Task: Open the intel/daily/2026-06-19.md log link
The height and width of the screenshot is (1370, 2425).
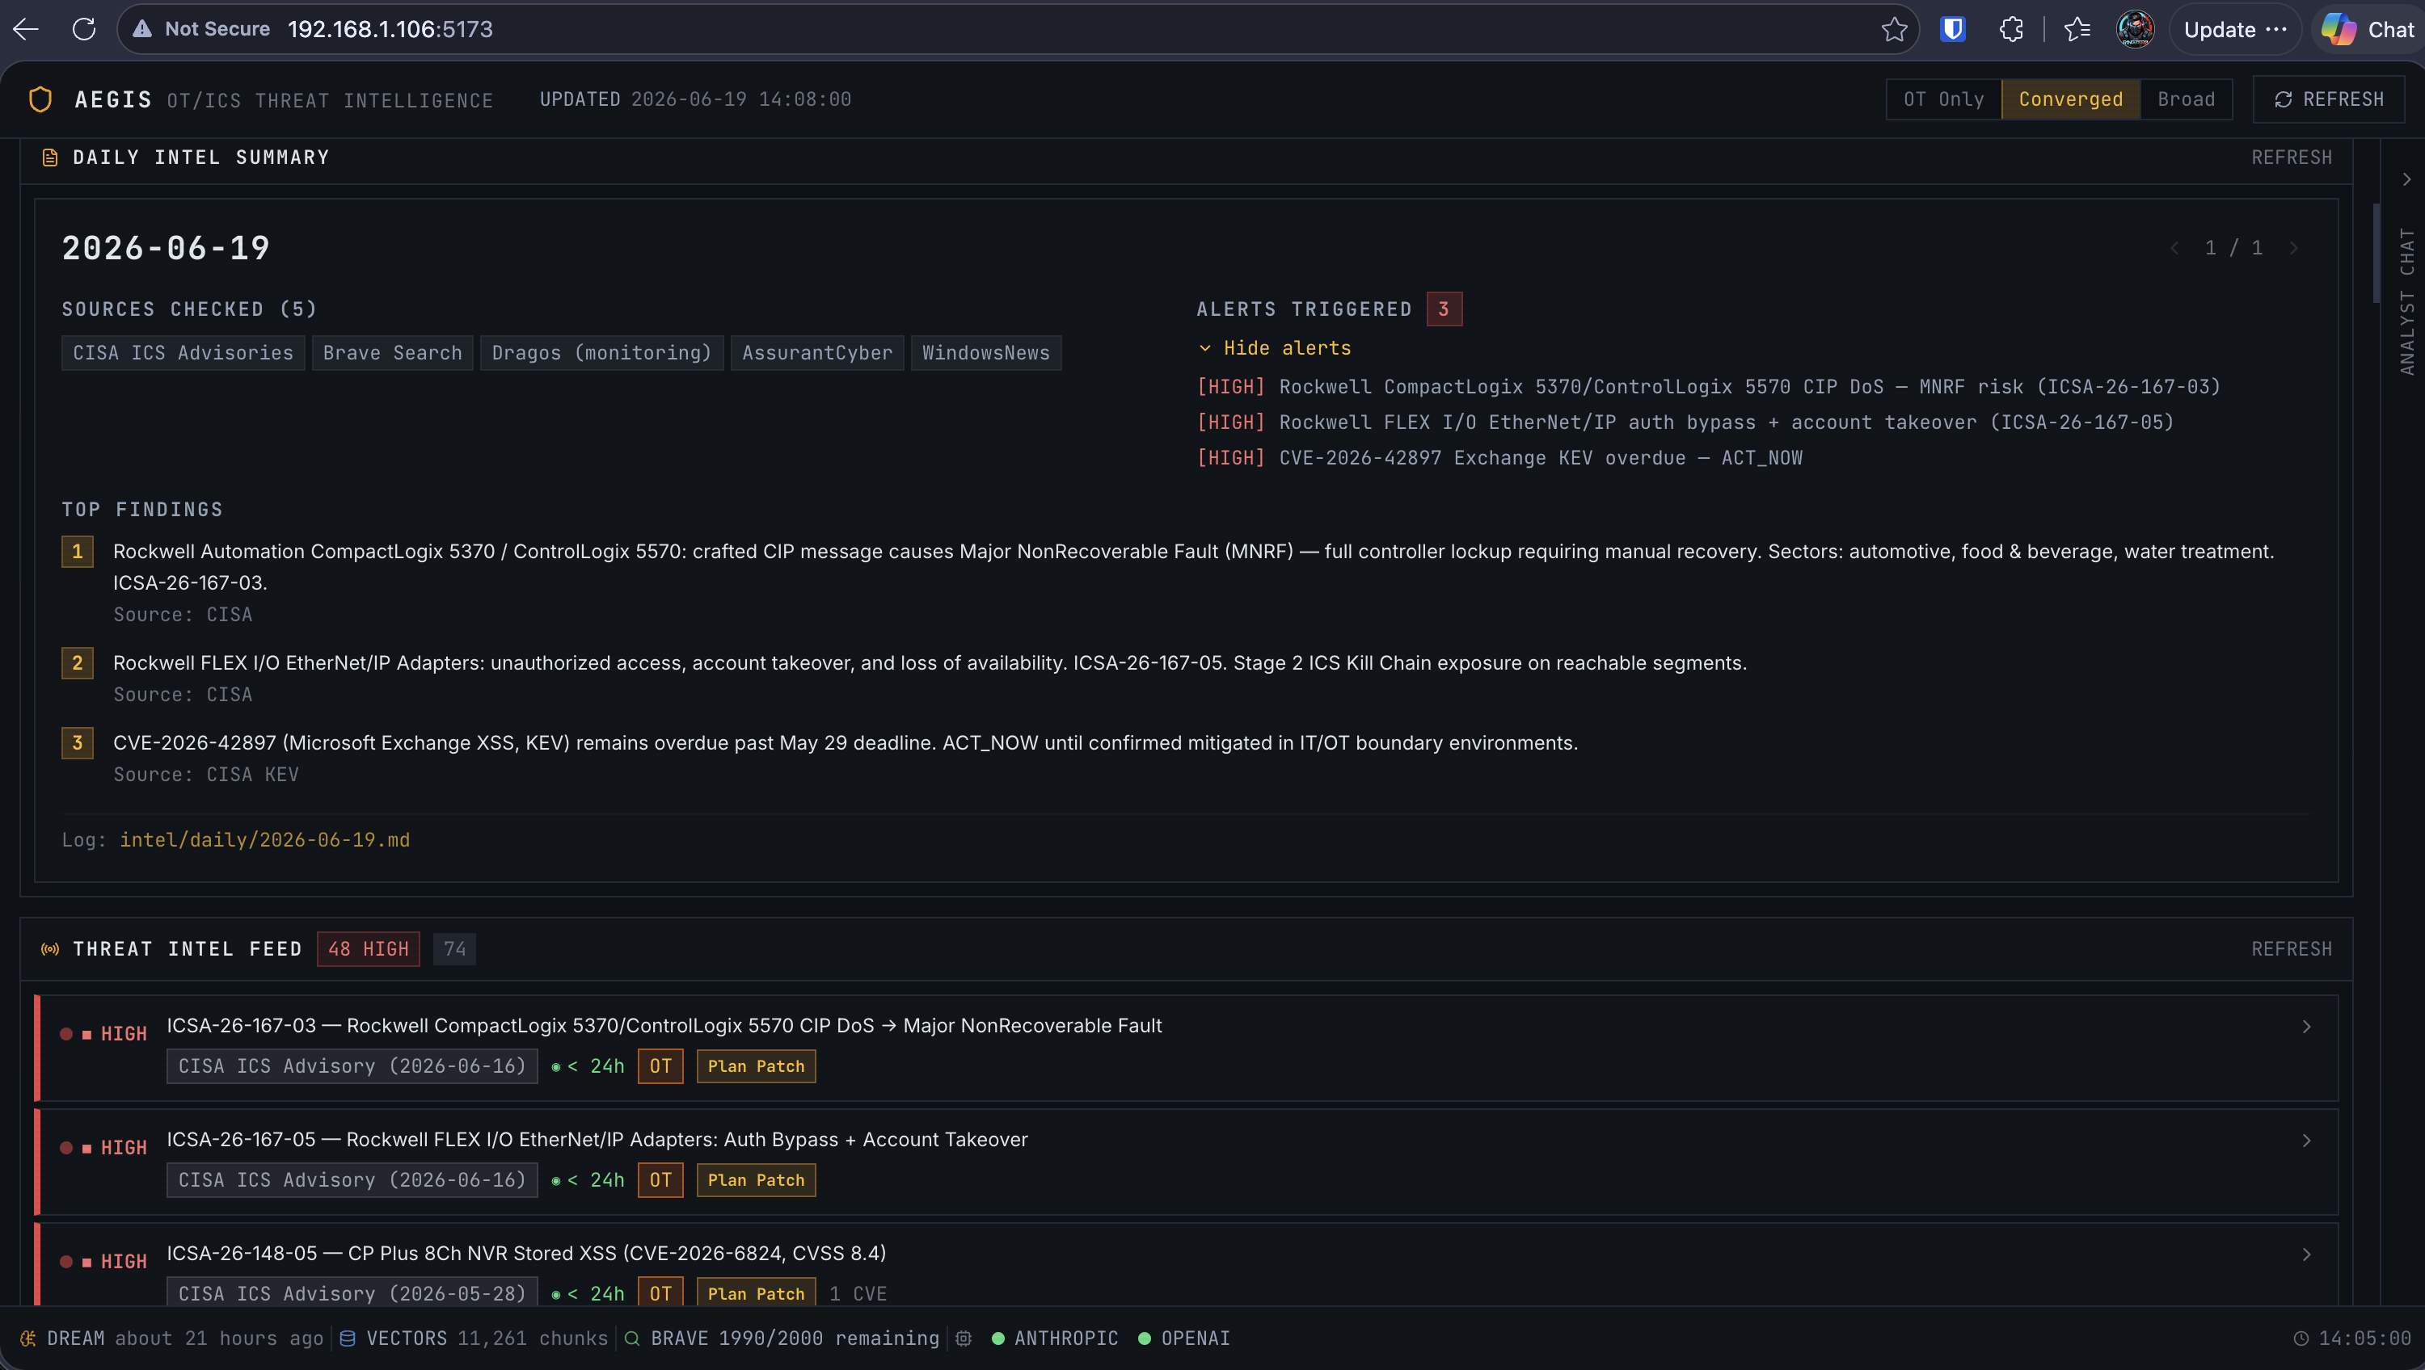Action: pyautogui.click(x=264, y=840)
